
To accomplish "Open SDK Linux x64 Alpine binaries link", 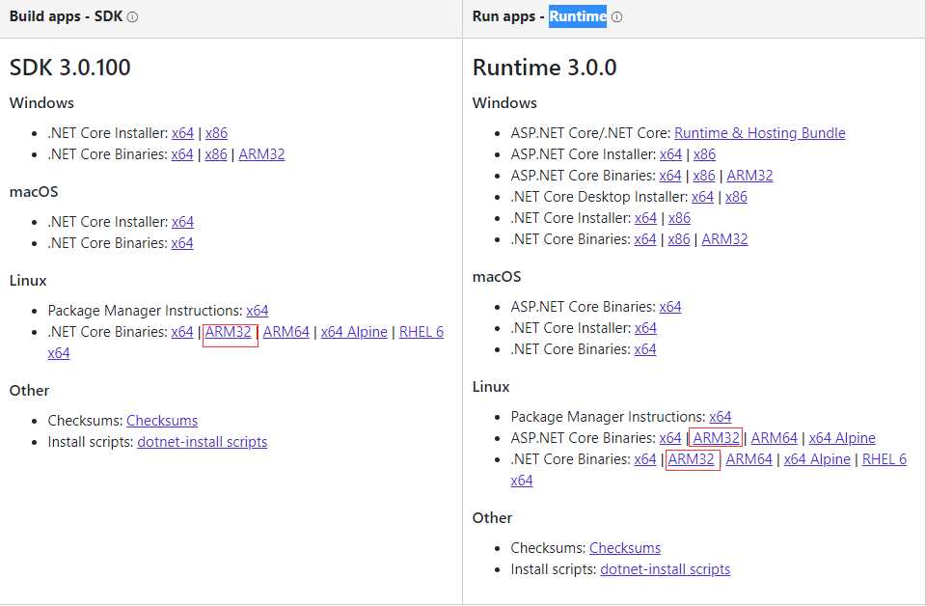I will tap(354, 331).
